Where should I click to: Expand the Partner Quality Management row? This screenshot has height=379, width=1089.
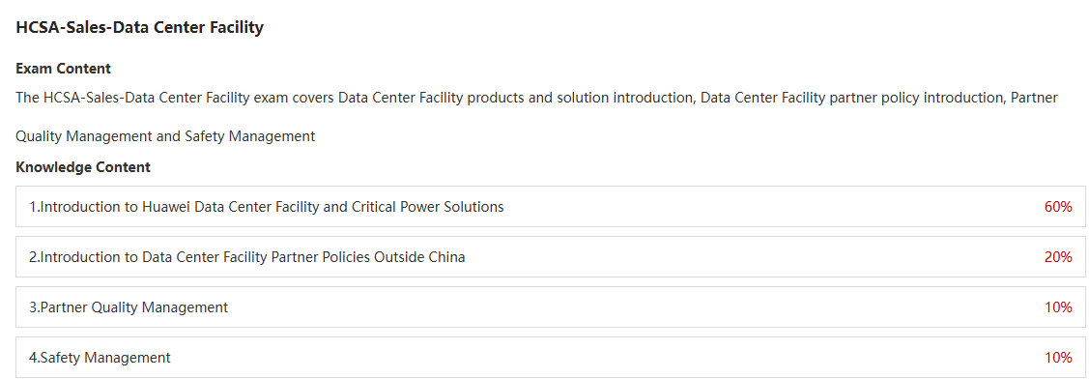coord(550,306)
